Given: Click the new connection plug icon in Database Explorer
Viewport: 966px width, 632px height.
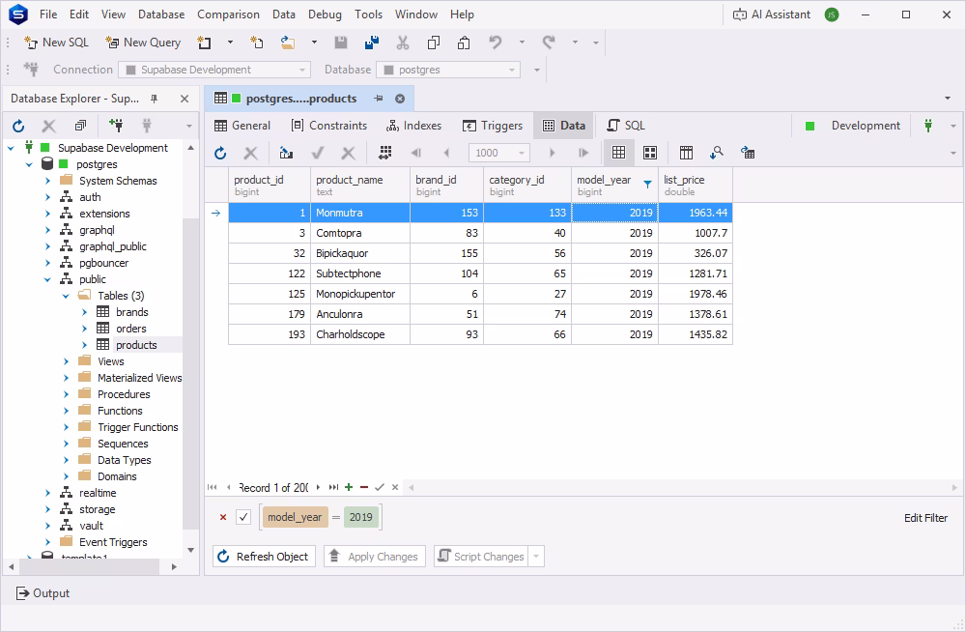Looking at the screenshot, I should point(116,126).
